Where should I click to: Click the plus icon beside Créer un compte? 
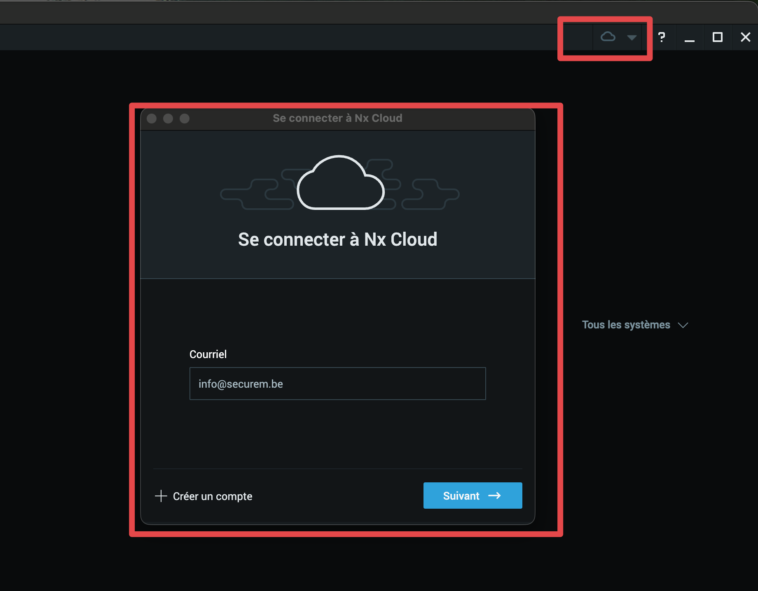[161, 496]
